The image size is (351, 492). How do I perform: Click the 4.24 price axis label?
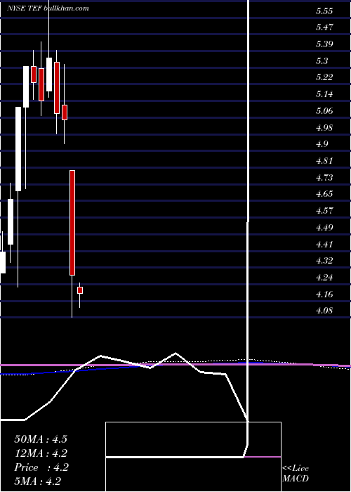click(x=324, y=278)
